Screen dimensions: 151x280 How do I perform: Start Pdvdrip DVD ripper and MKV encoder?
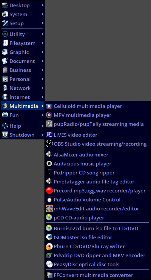[x=97, y=255]
